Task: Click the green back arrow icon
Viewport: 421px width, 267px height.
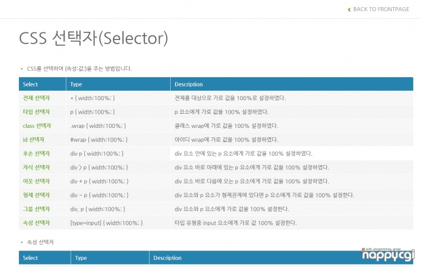Action: click(x=349, y=9)
